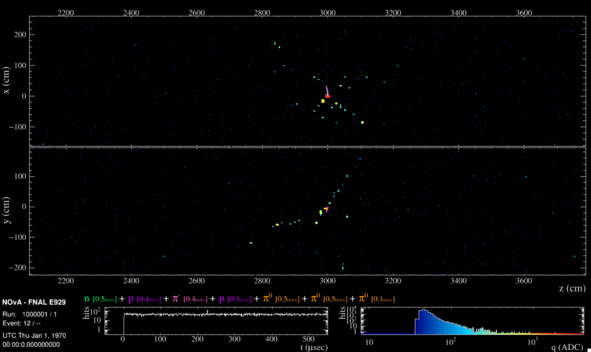
Task: Select the pink track in the y-z view
Action: click(x=327, y=209)
